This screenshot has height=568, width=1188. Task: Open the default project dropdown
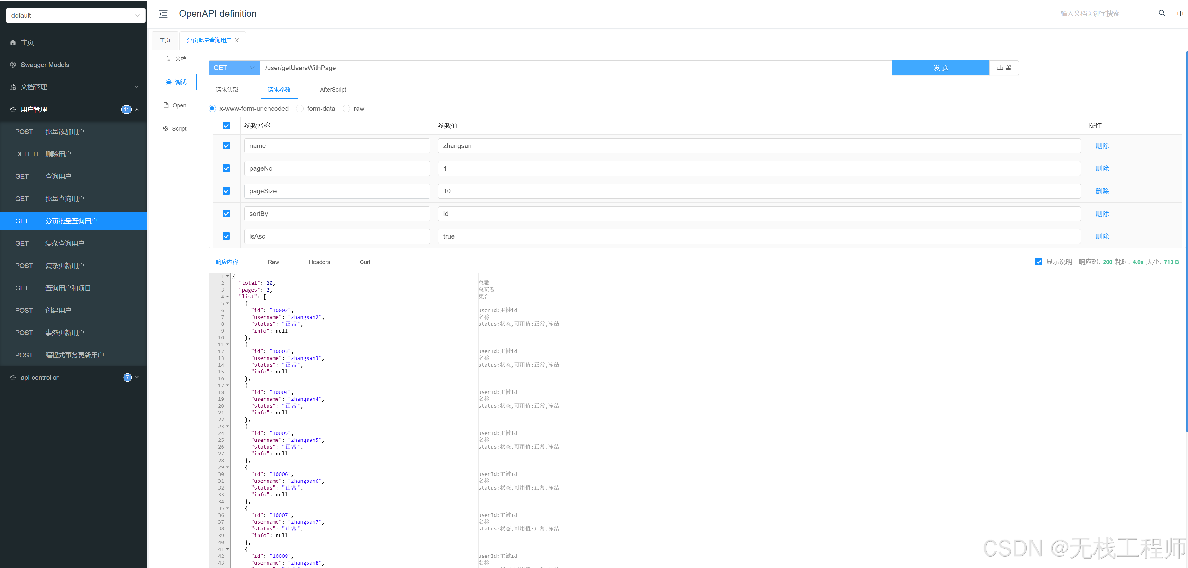click(75, 15)
